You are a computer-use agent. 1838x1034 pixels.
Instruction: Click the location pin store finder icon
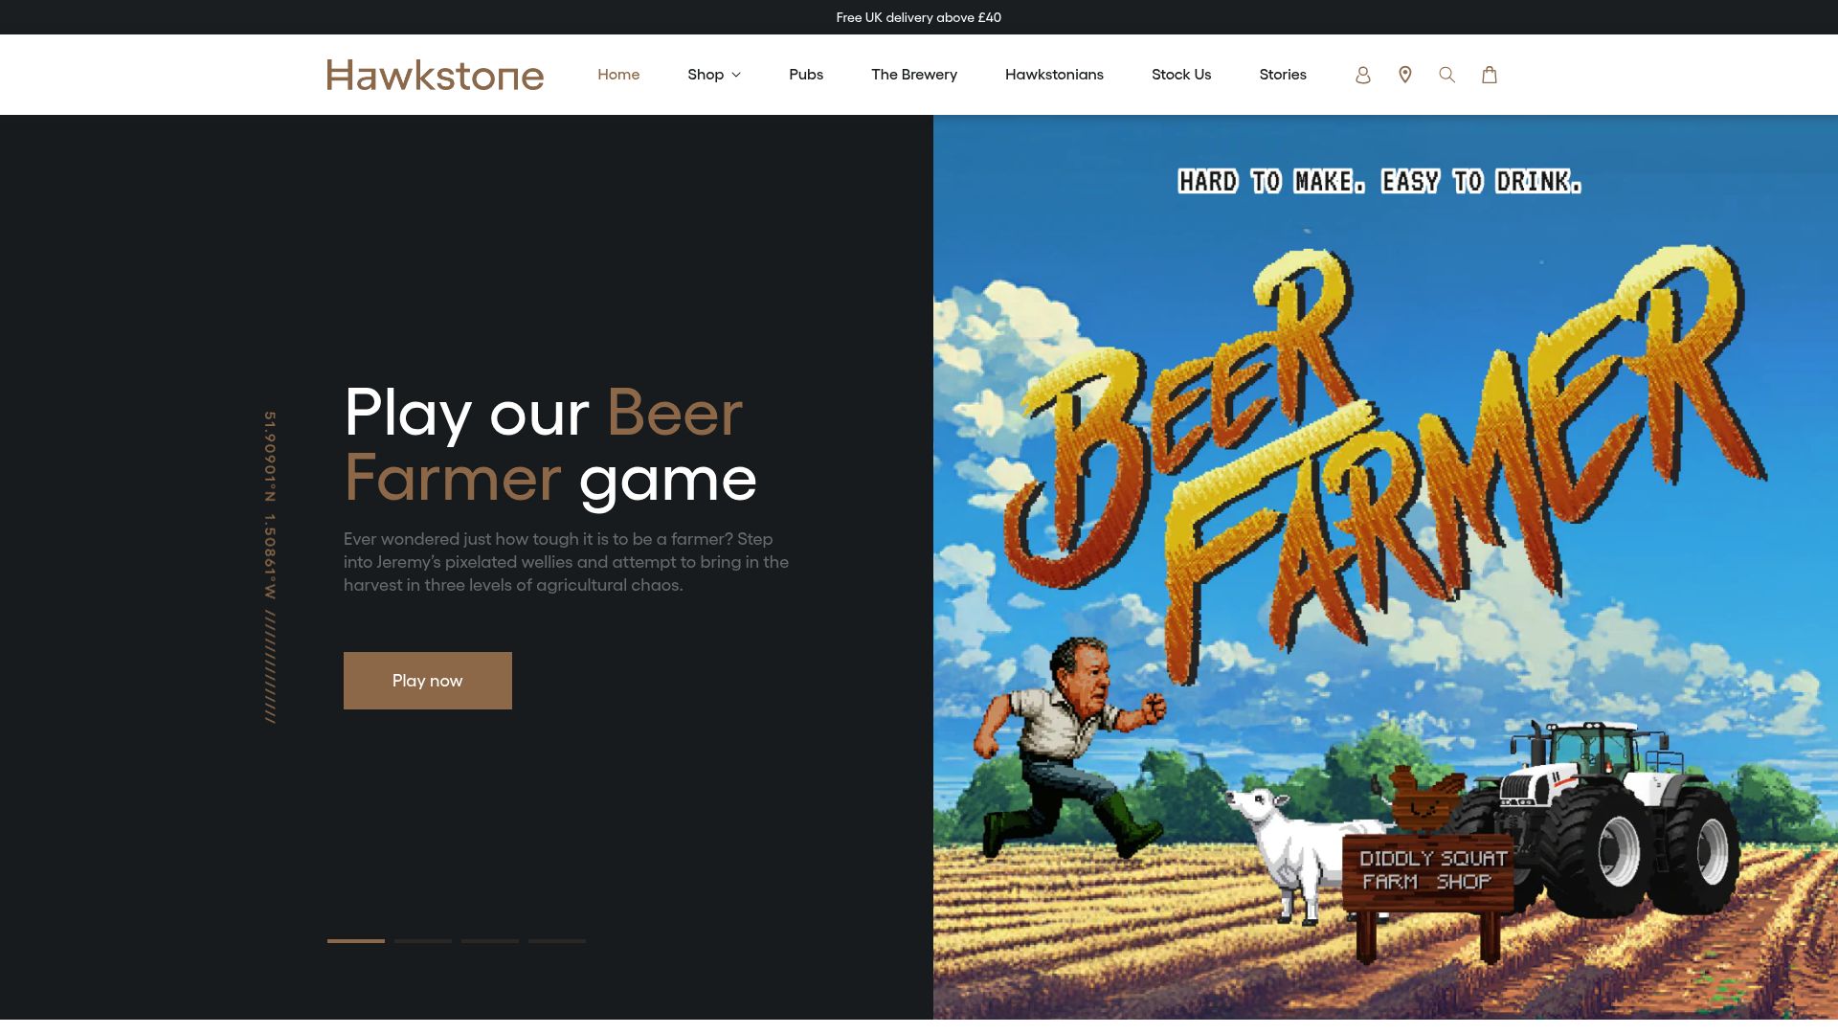pos(1405,75)
